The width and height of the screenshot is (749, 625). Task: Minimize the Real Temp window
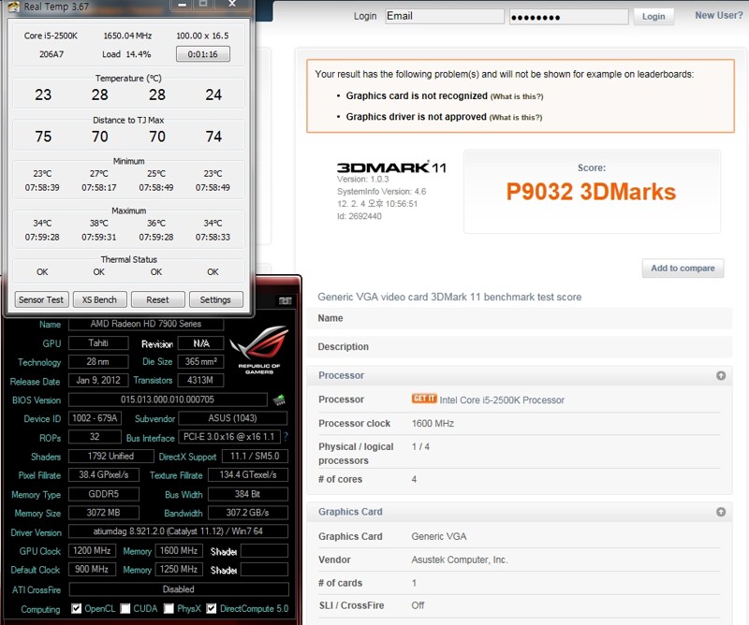pyautogui.click(x=182, y=5)
